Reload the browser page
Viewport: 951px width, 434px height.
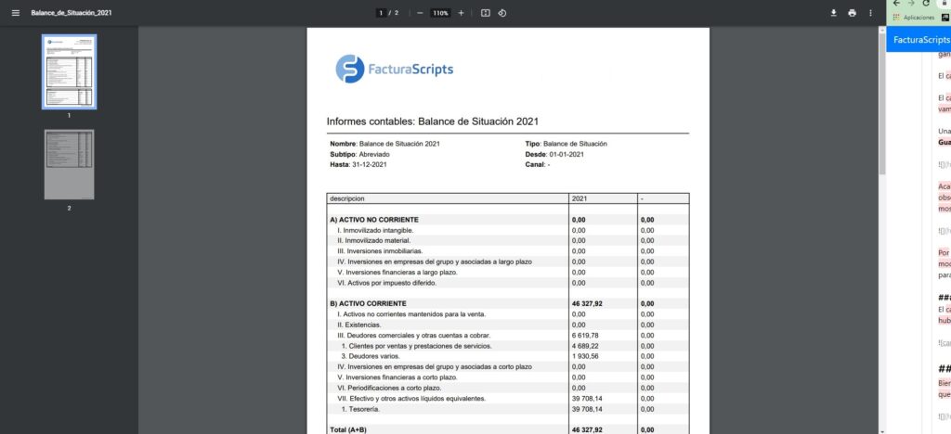click(x=926, y=4)
